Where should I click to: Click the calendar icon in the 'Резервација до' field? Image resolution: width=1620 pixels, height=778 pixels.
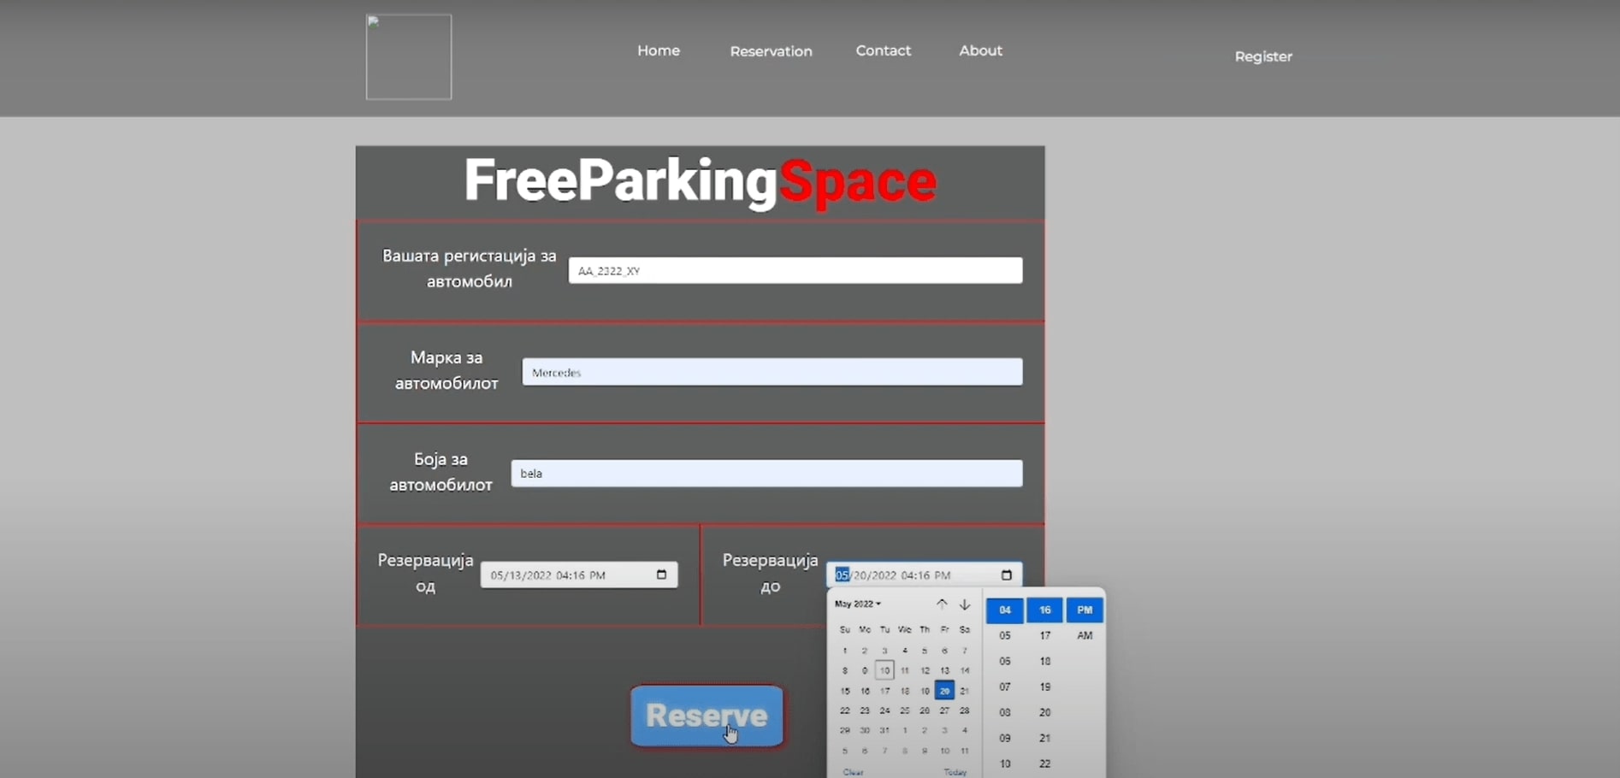(x=1006, y=575)
